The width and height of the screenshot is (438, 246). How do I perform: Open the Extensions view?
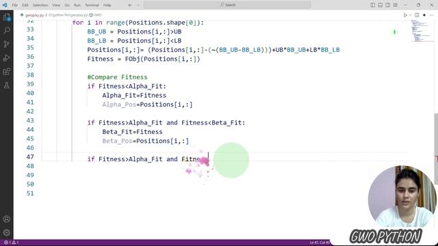click(6, 72)
